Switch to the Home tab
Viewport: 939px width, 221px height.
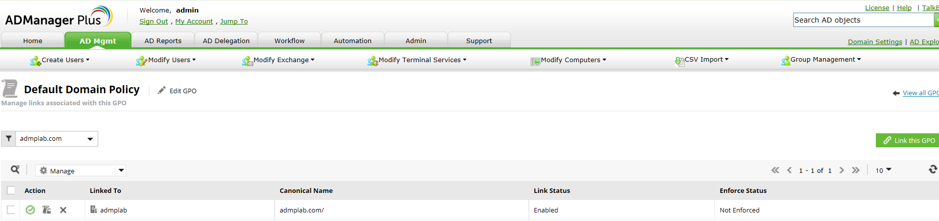point(33,41)
